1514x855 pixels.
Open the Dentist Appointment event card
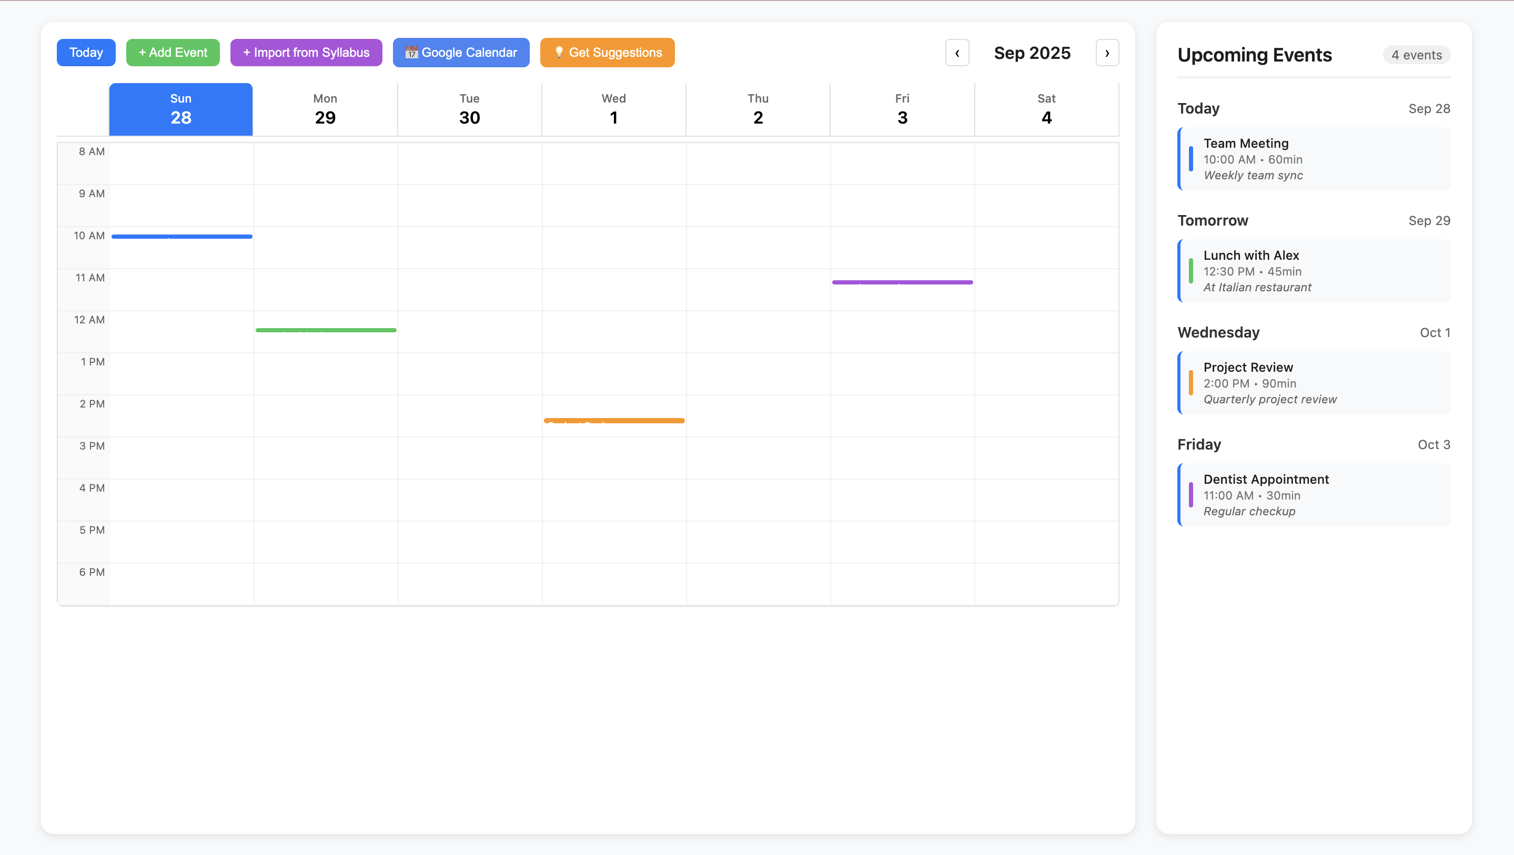1314,495
